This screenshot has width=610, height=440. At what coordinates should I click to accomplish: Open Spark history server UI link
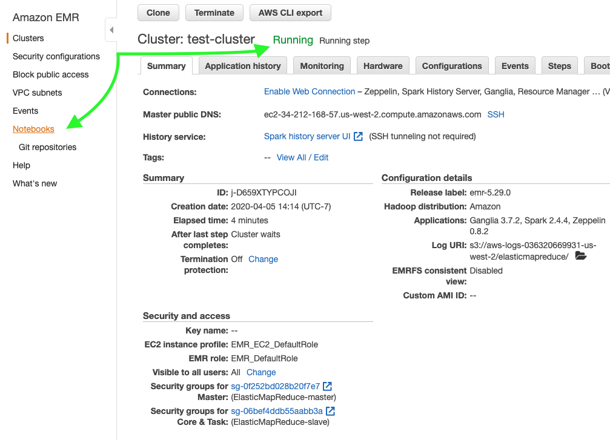307,136
